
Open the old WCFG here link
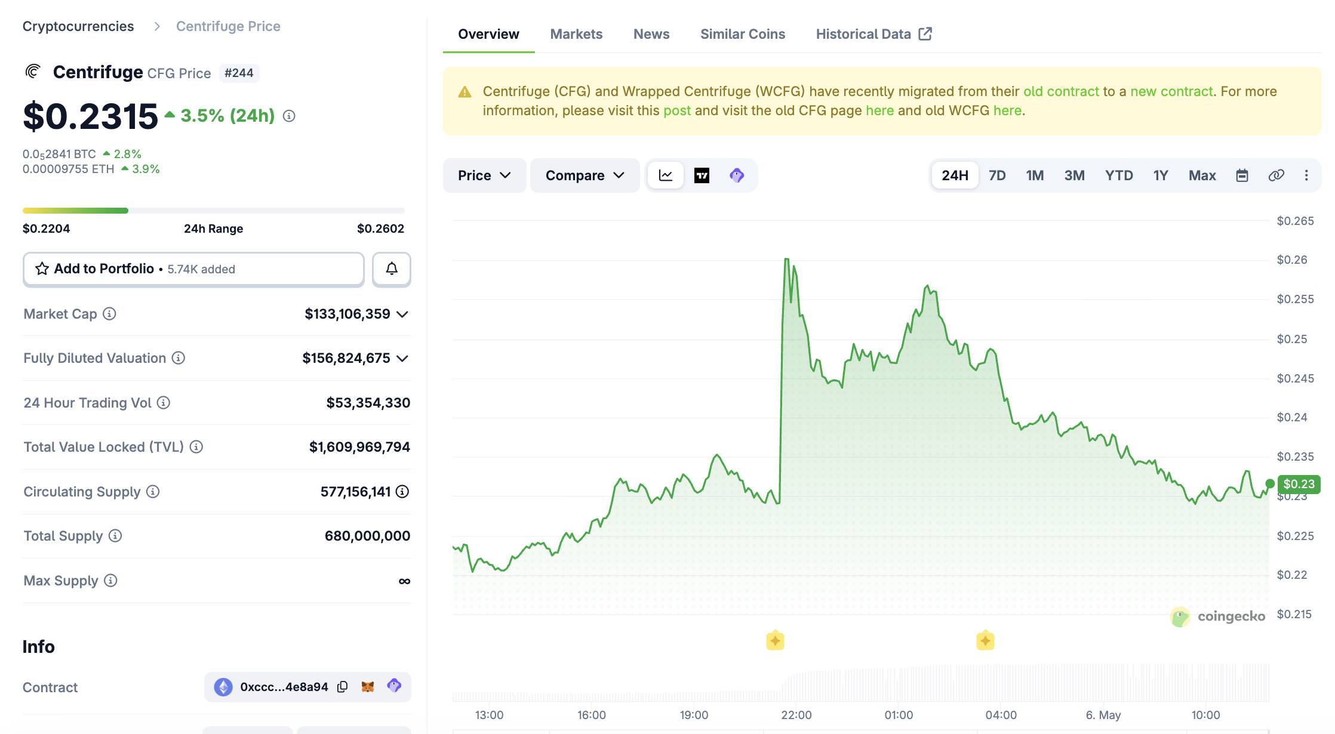[1007, 110]
